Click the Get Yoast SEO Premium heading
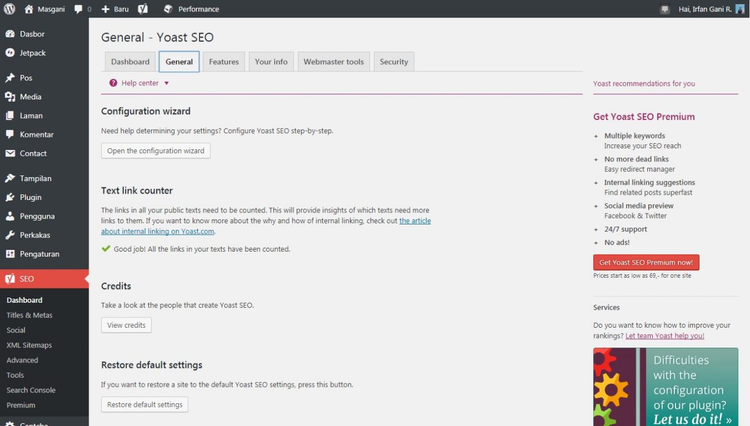 pyautogui.click(x=644, y=116)
